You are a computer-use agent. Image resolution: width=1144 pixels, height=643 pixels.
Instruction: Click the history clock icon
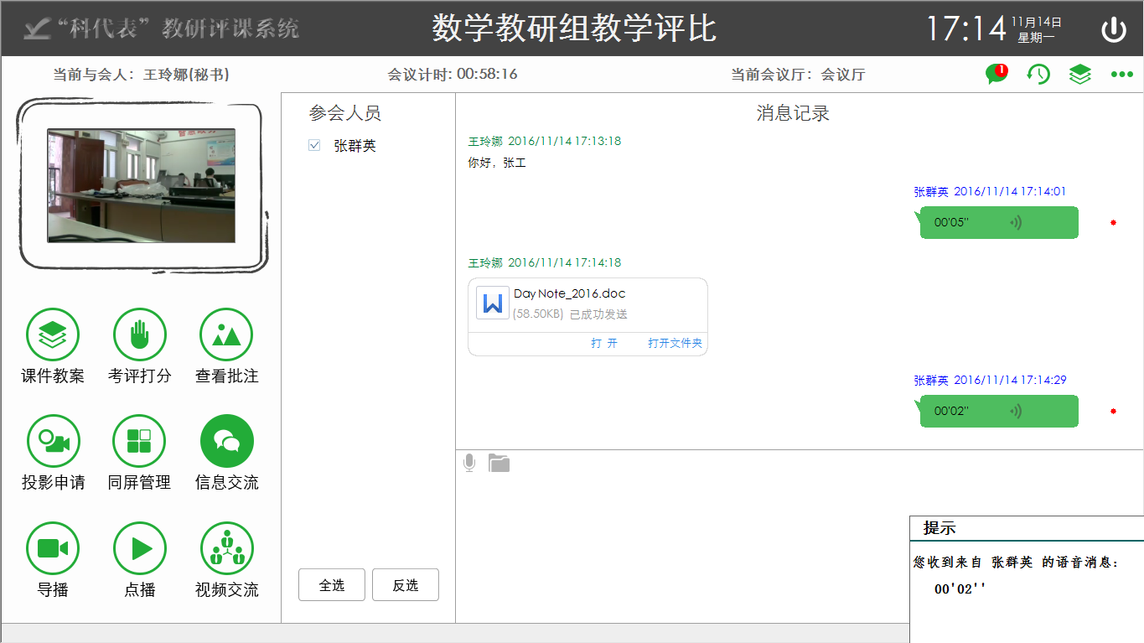click(1038, 74)
